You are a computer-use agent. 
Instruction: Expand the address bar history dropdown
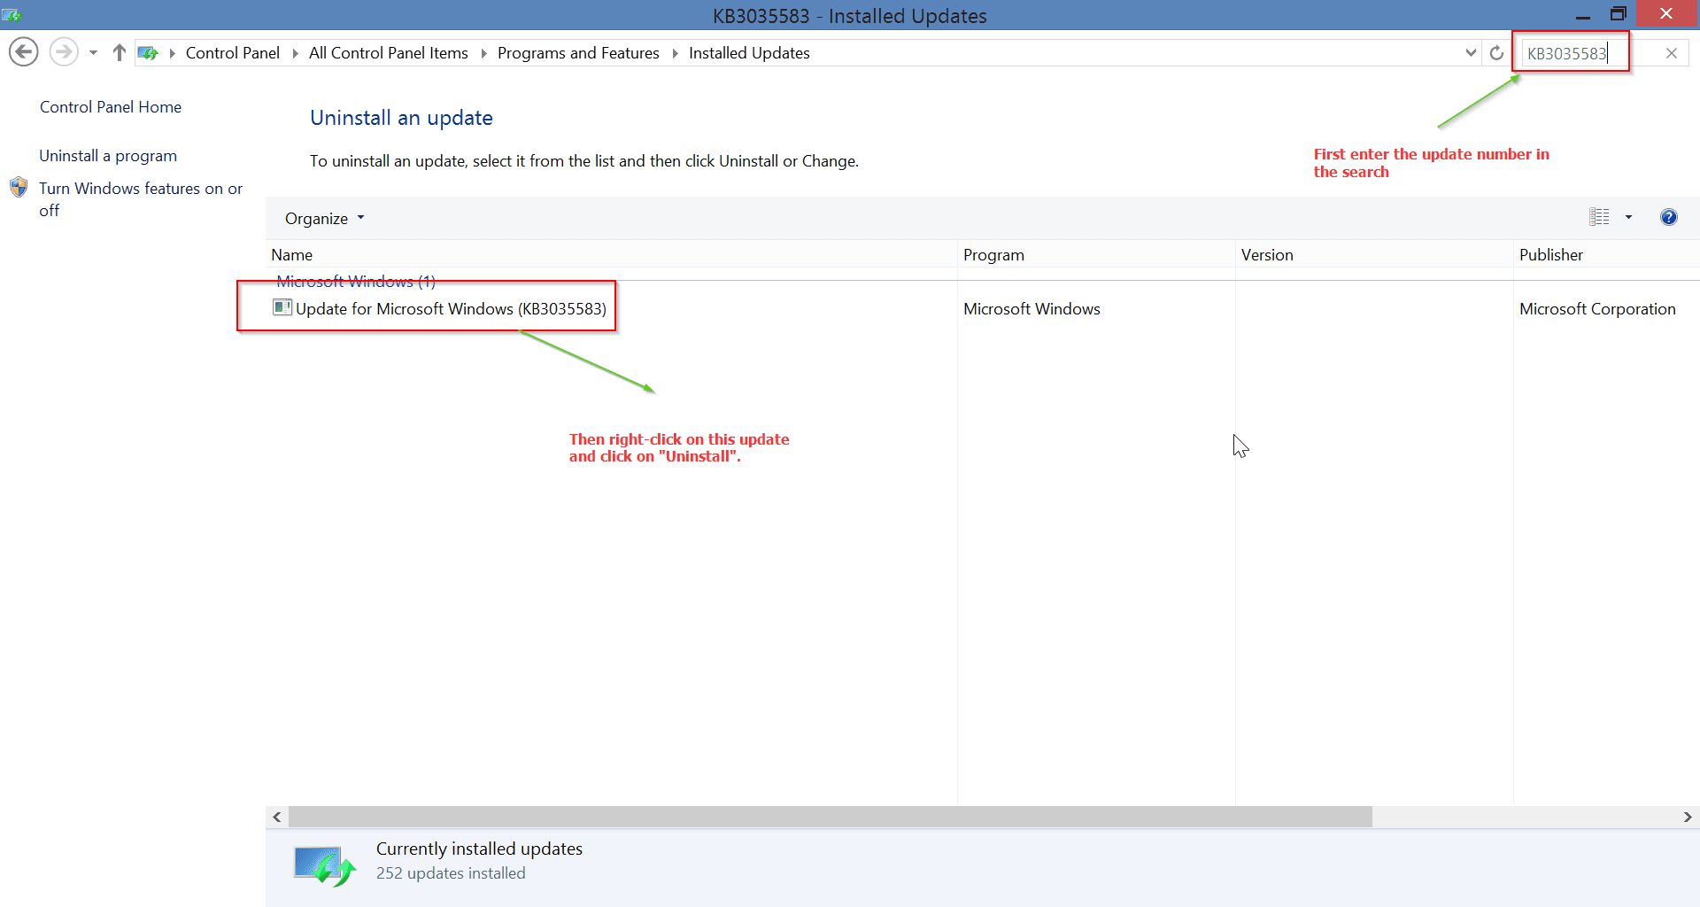1471,53
